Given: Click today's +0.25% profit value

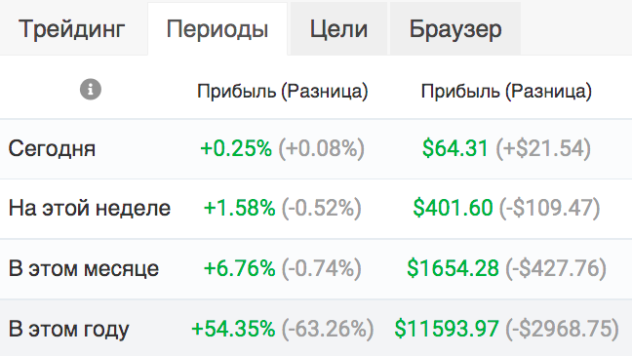Looking at the screenshot, I should coord(236,148).
